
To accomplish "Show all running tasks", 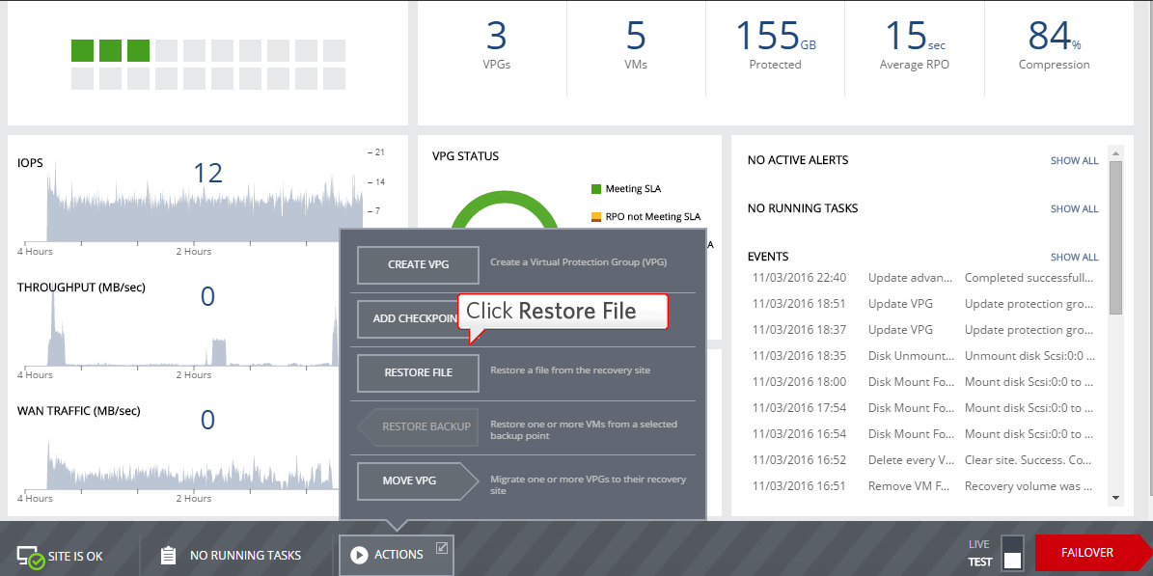I will click(1074, 209).
